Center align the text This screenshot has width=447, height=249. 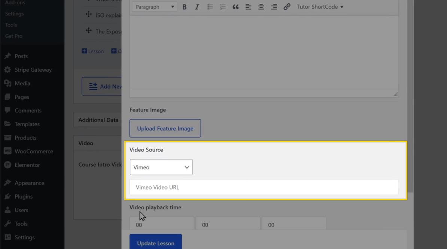pos(261,7)
